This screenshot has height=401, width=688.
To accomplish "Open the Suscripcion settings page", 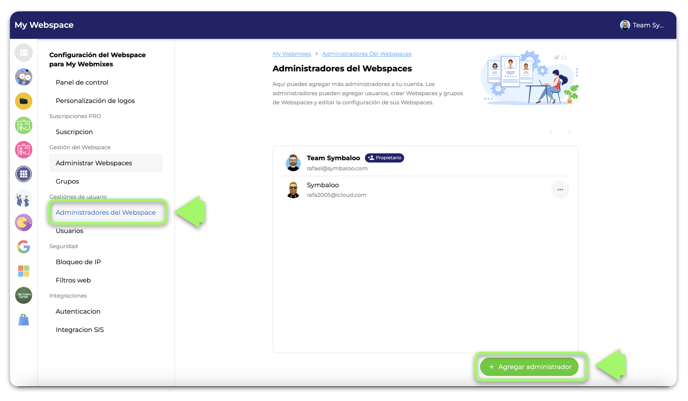I will pyautogui.click(x=74, y=132).
